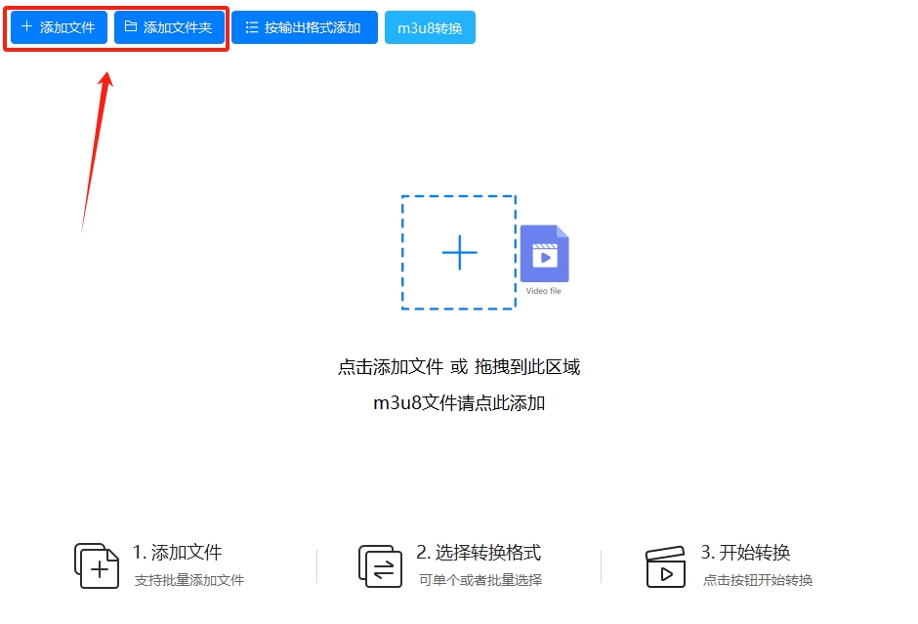Screen dimensions: 918x624
Task: Open 添加文件夹 from the top toolbar
Action: tap(170, 26)
